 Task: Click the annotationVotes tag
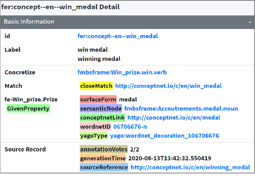click(x=104, y=149)
